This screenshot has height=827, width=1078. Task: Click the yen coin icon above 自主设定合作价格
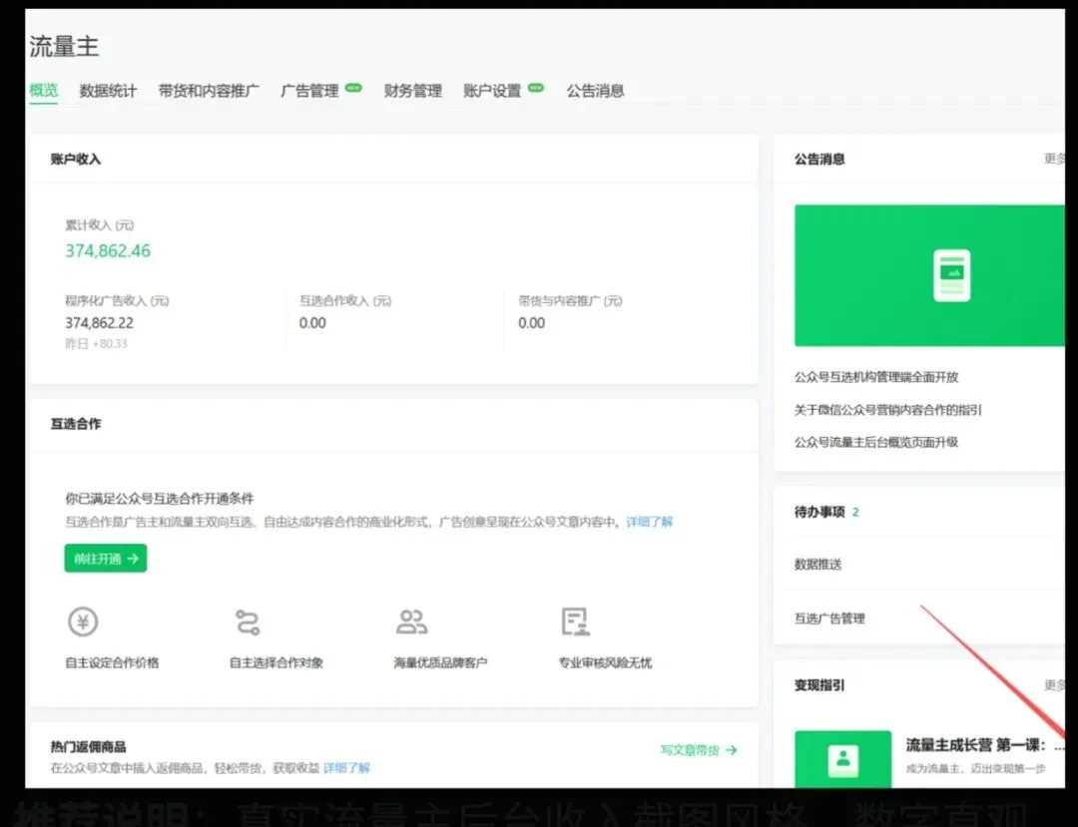(x=83, y=622)
